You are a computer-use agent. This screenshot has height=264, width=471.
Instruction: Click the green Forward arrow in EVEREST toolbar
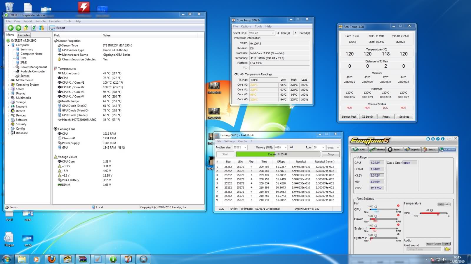click(18, 28)
